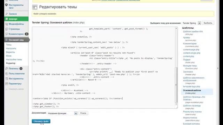Screen dimensions: 223x125
Task: Click the Поиск documentation button
Action: tap(83, 113)
